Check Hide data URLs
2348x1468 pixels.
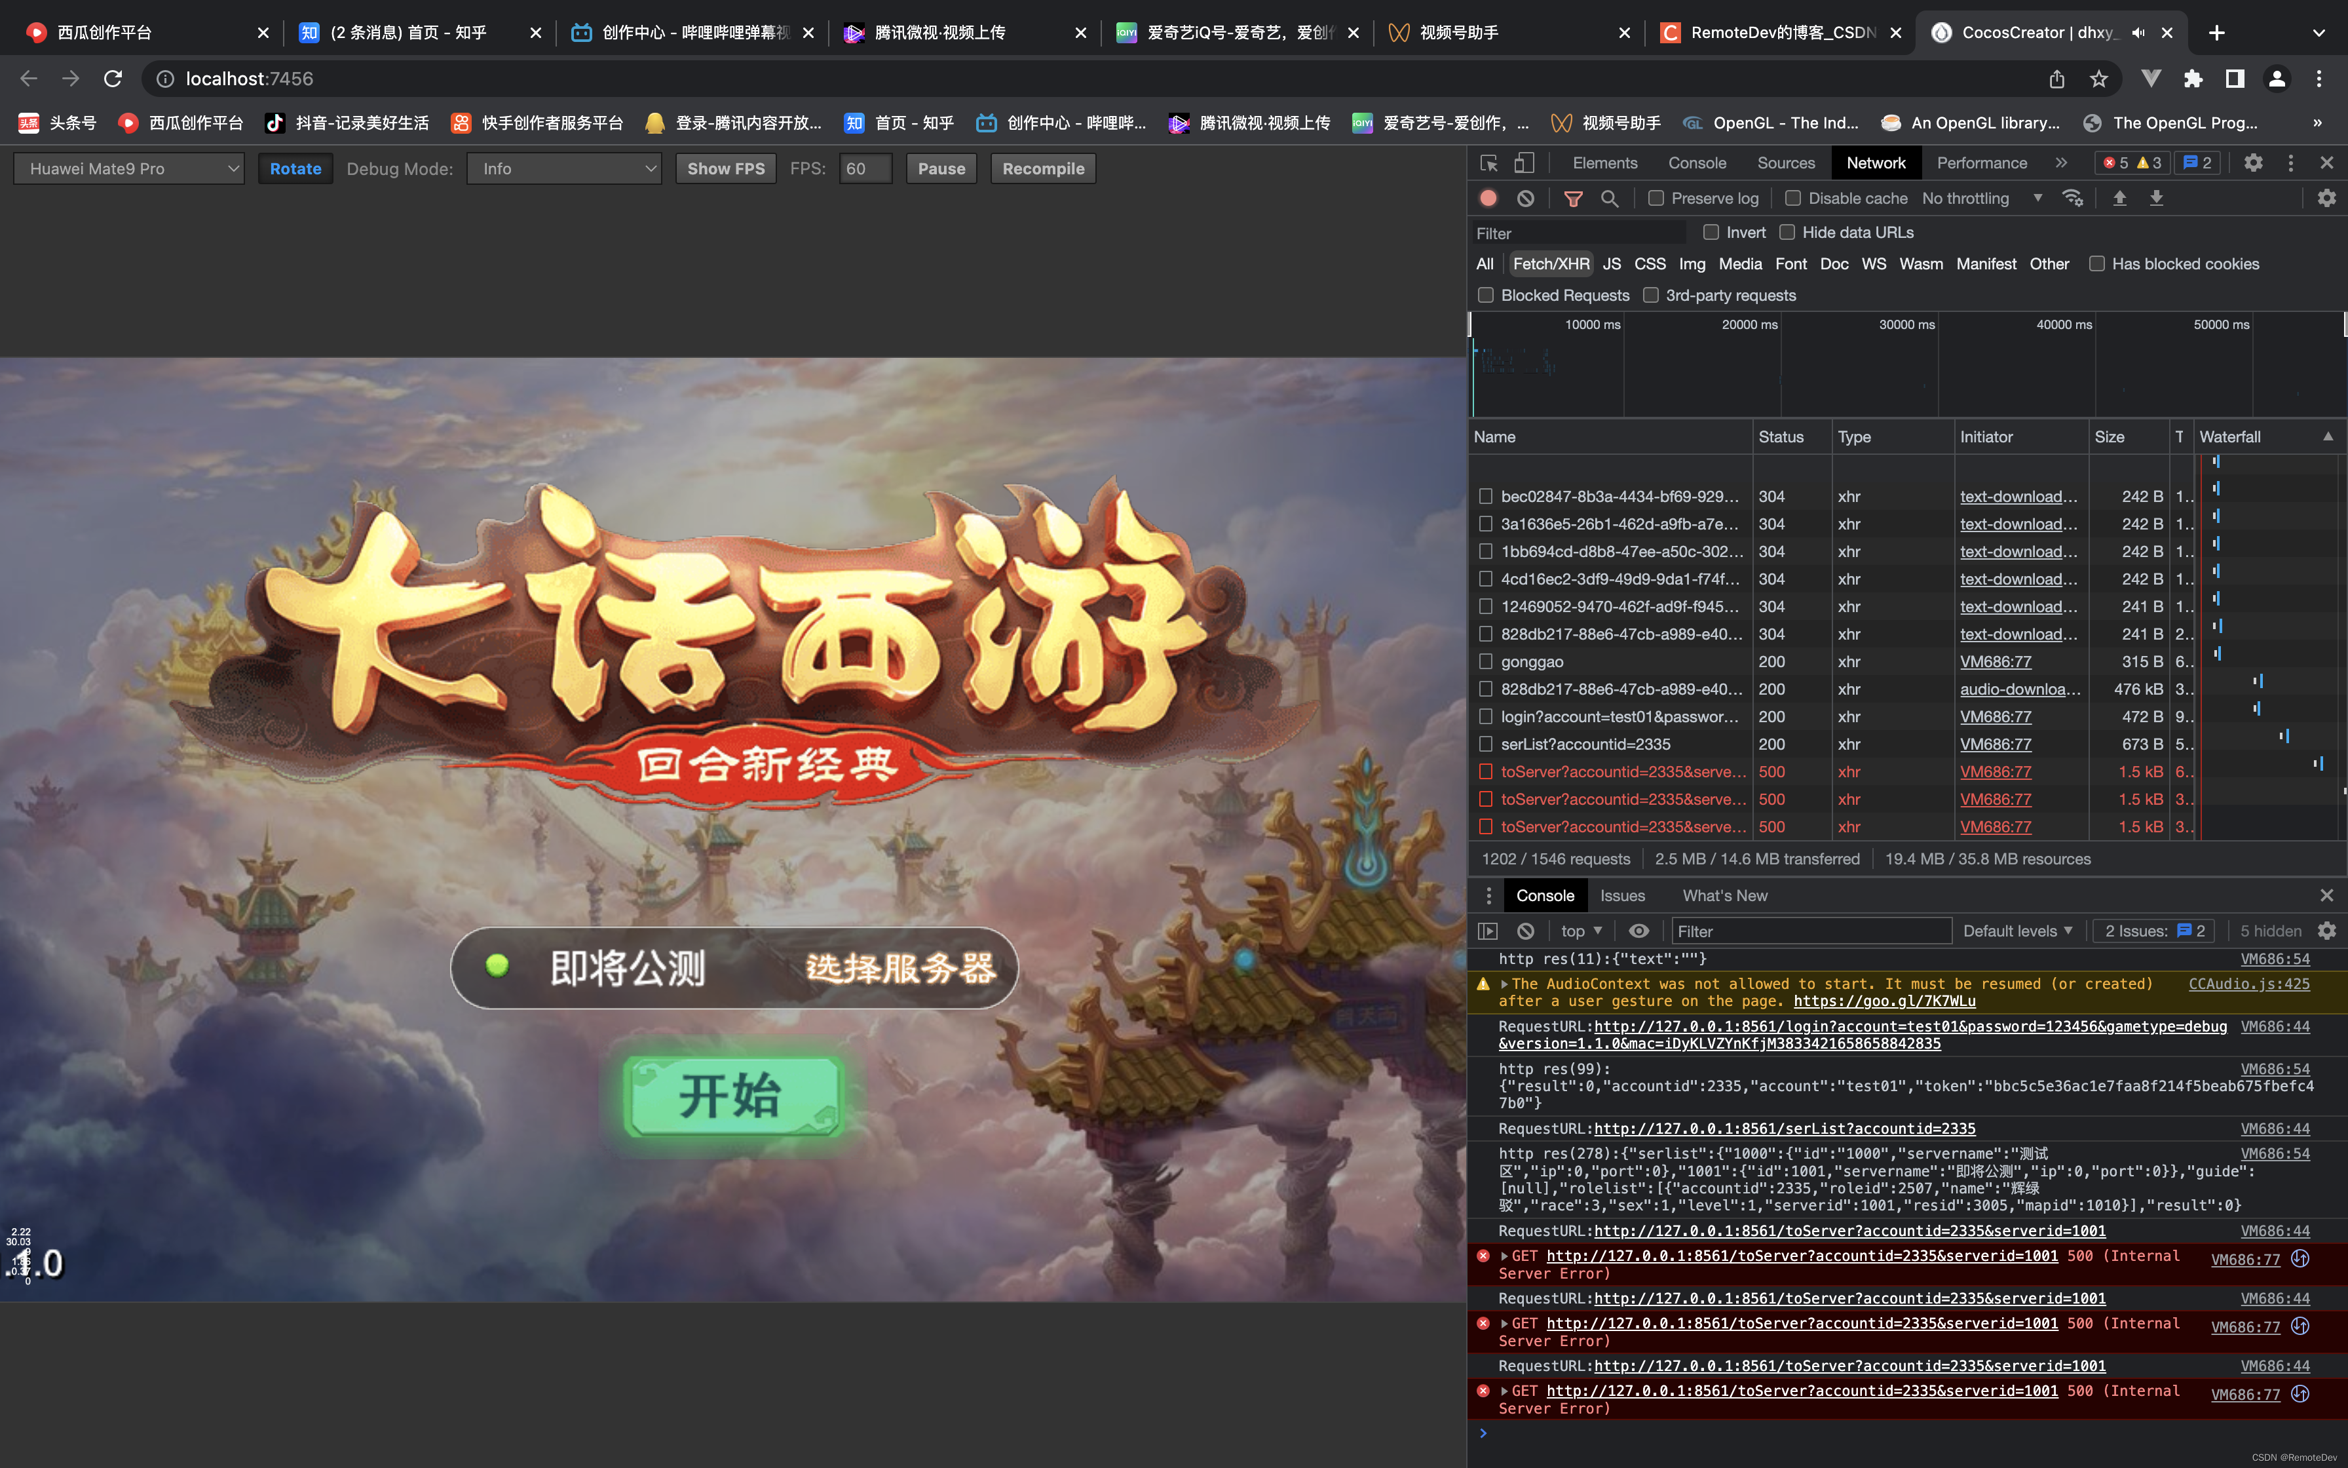(x=1787, y=232)
